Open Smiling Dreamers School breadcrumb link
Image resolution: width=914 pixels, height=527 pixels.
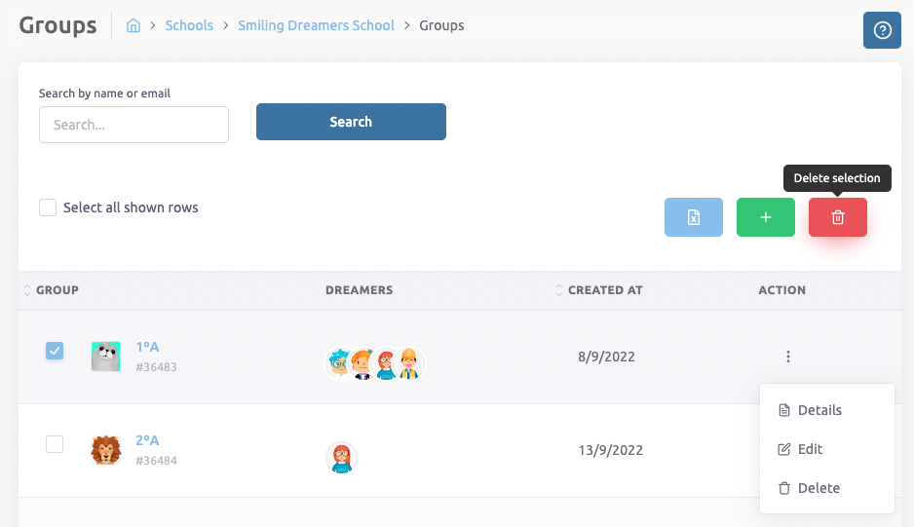pos(316,25)
